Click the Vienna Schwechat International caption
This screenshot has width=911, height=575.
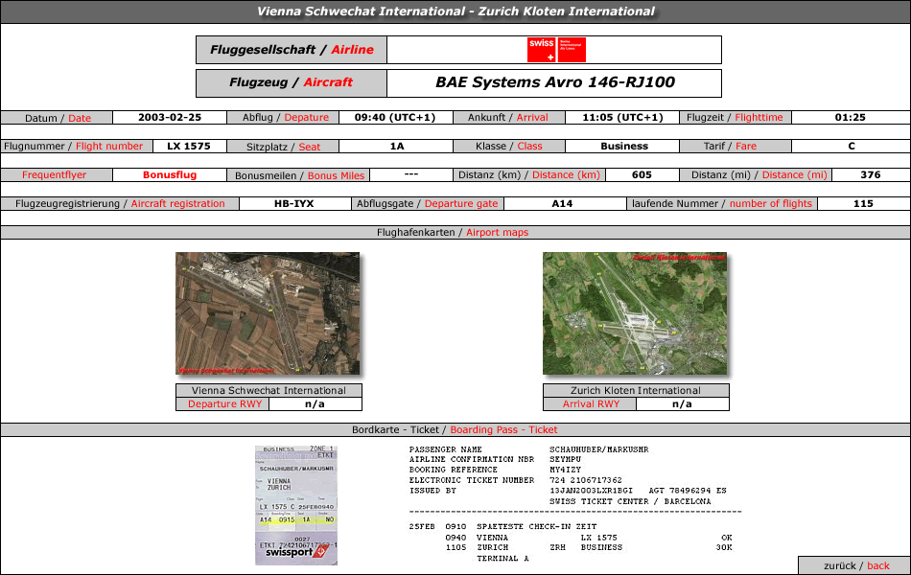(x=269, y=390)
